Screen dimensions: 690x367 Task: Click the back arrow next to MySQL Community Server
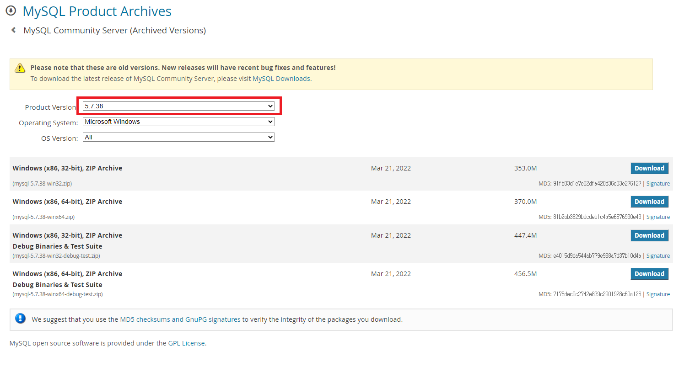pyautogui.click(x=14, y=30)
